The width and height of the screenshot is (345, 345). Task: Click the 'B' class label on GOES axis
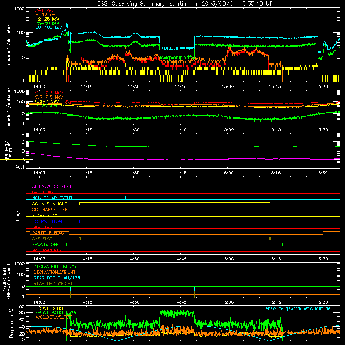[x=23, y=151]
